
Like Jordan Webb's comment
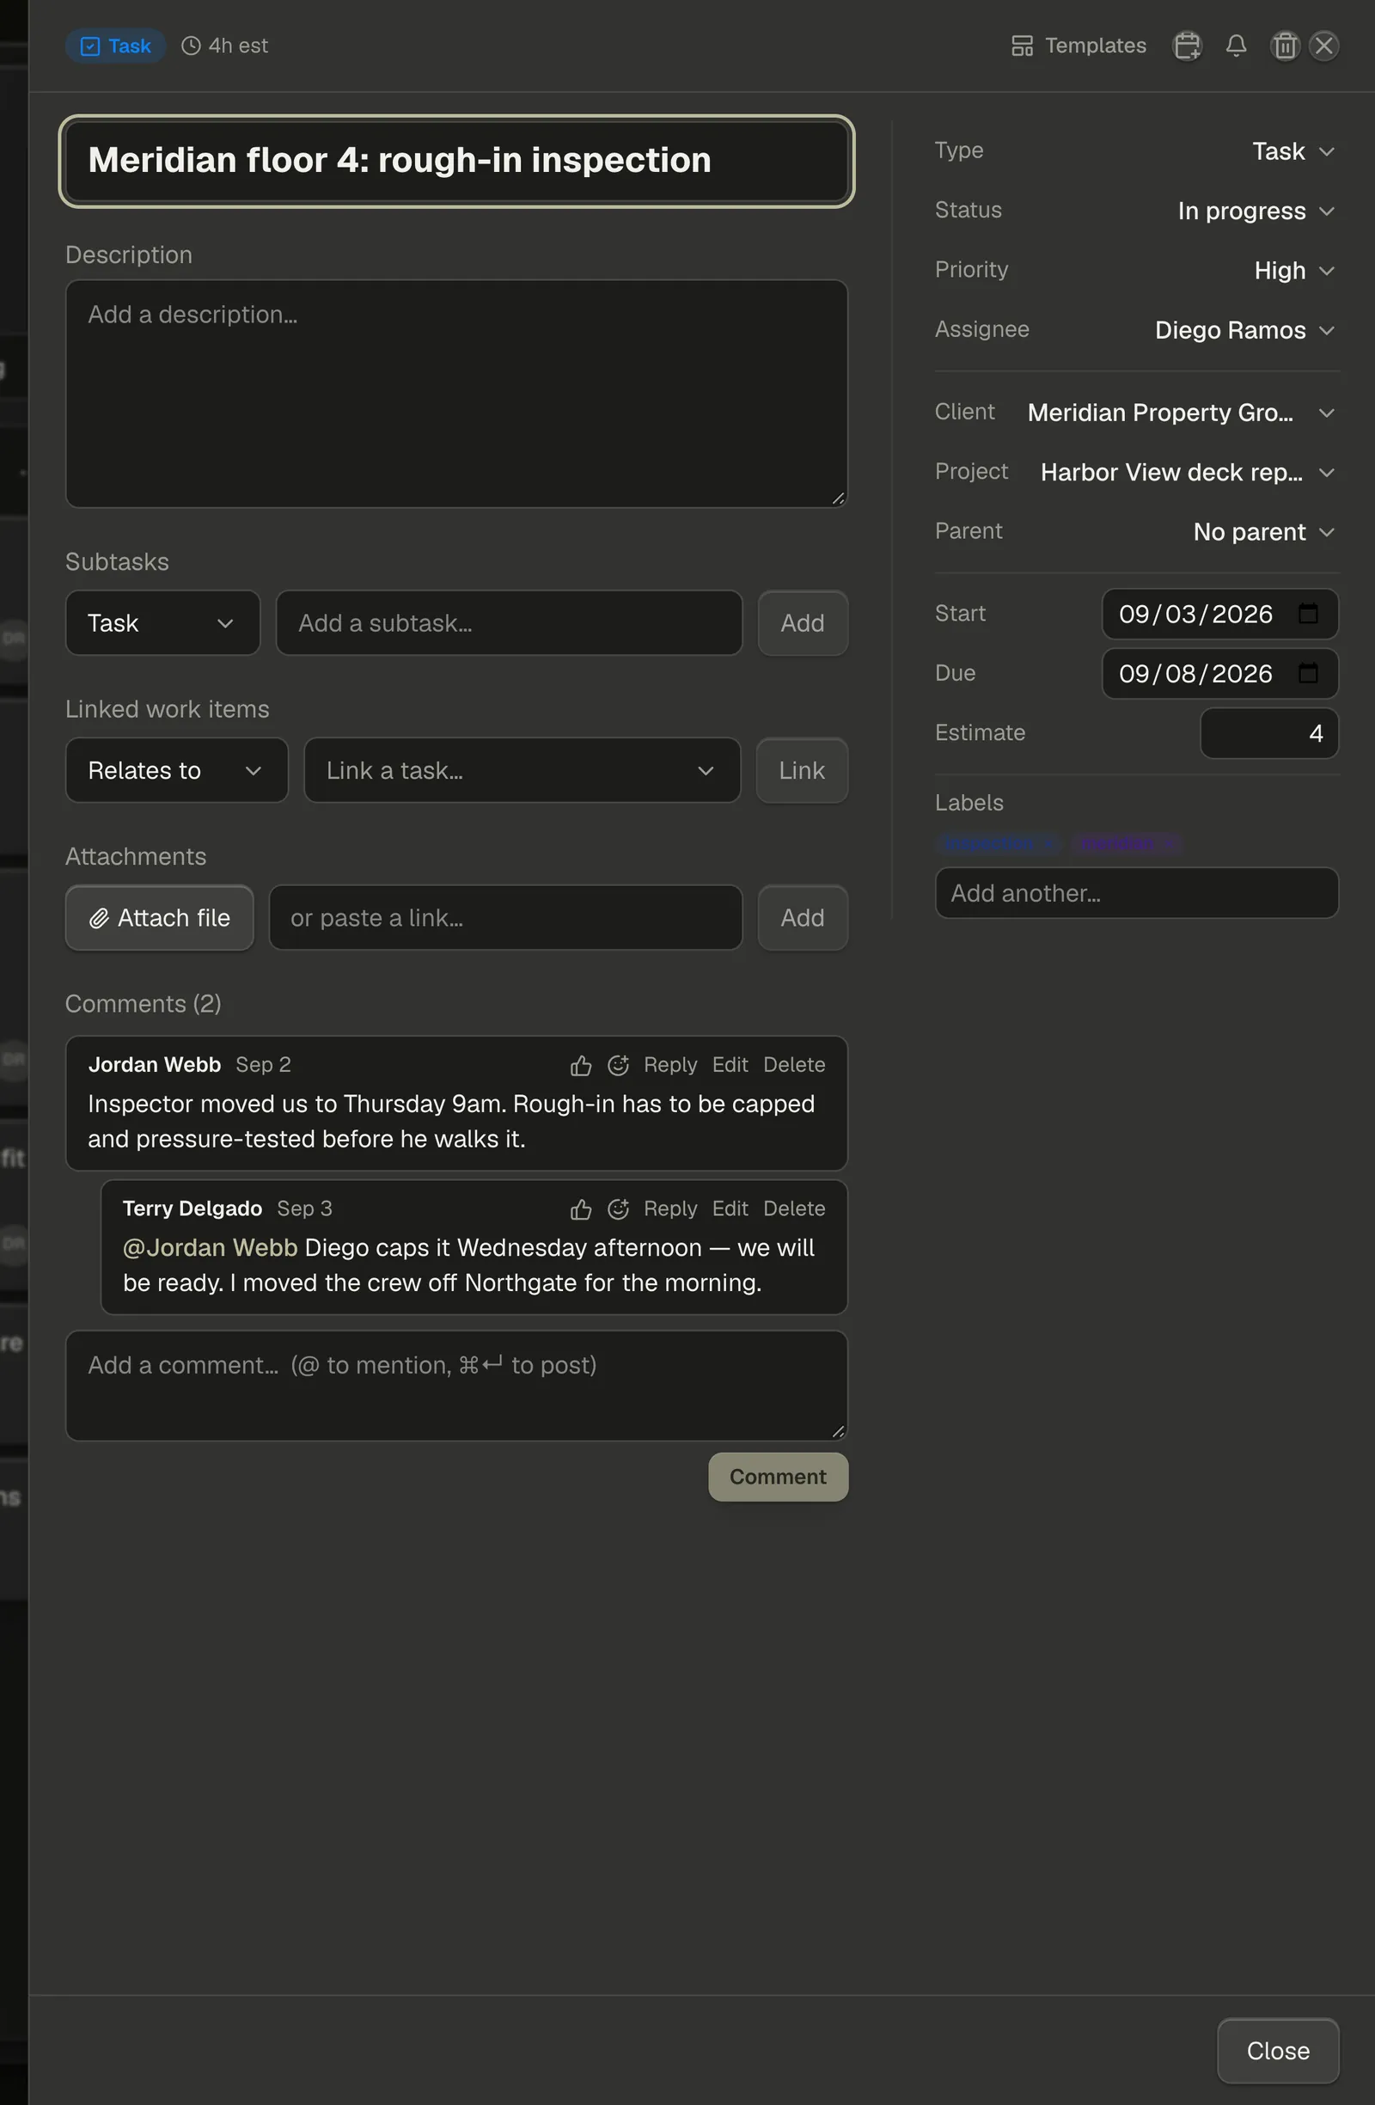pos(581,1065)
